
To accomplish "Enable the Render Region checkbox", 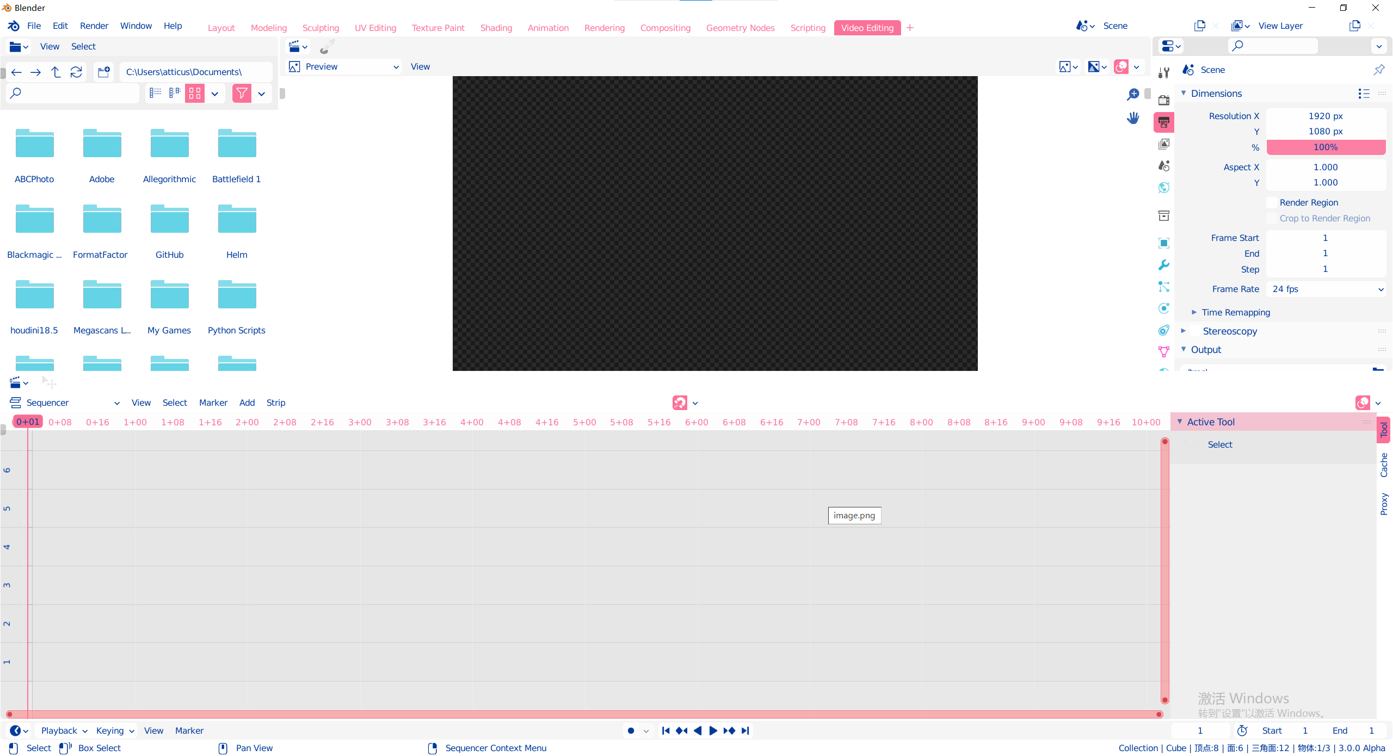I will [x=1272, y=202].
